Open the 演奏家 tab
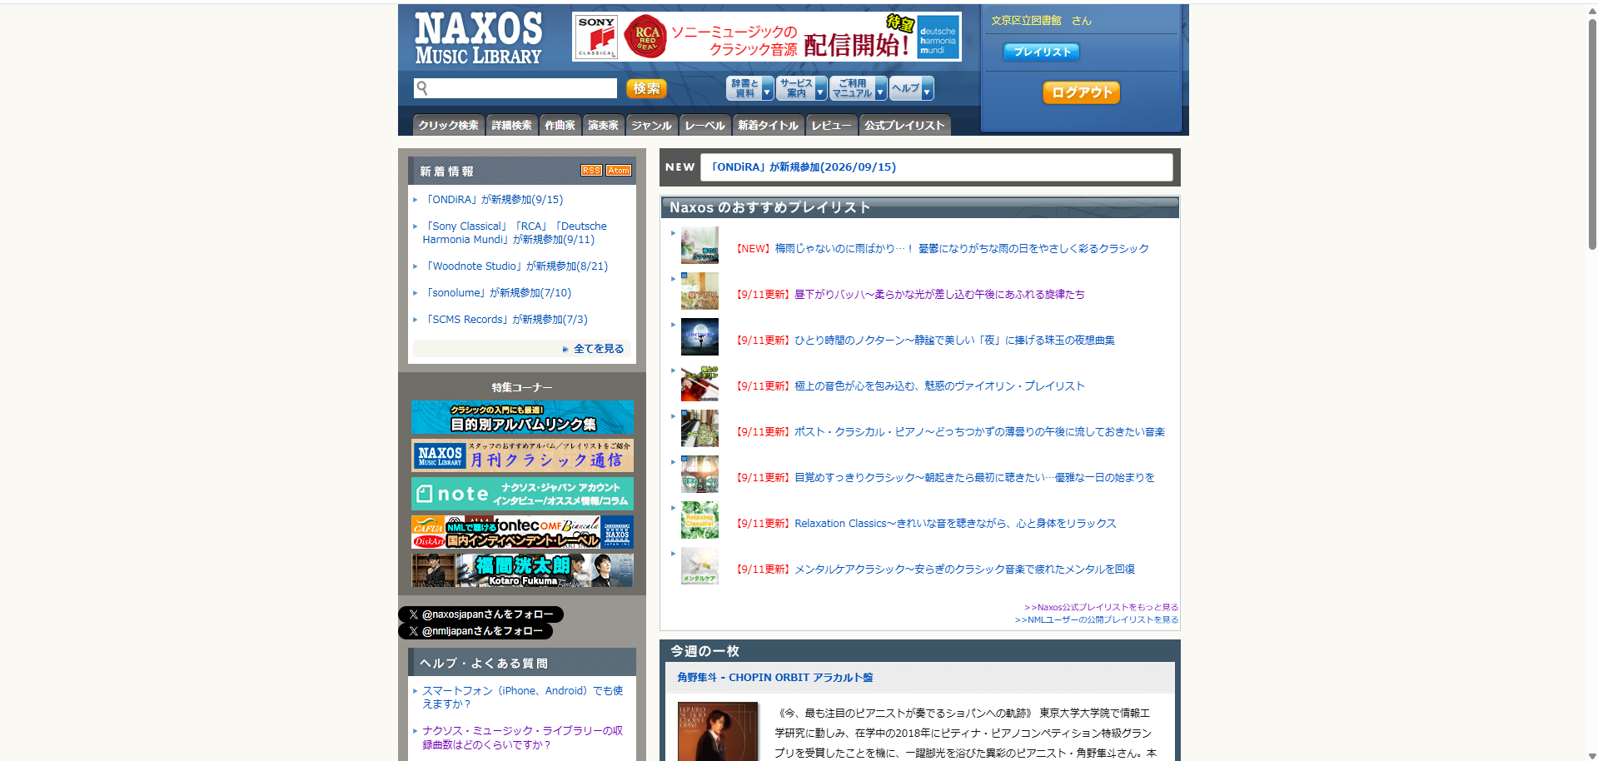Screen dimensions: 1598x761 coord(603,125)
